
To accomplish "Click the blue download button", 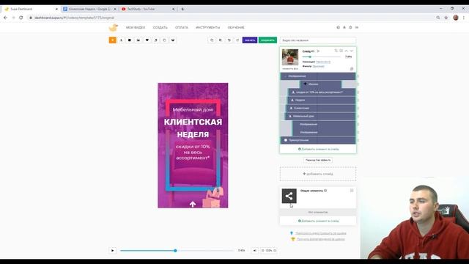I will (x=250, y=40).
